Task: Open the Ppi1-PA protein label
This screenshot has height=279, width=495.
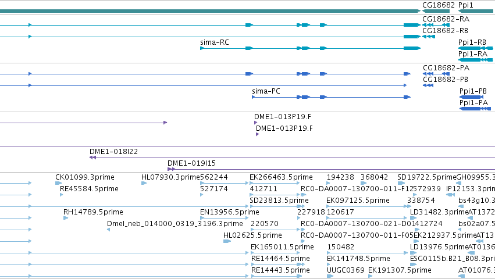Action: [473, 103]
